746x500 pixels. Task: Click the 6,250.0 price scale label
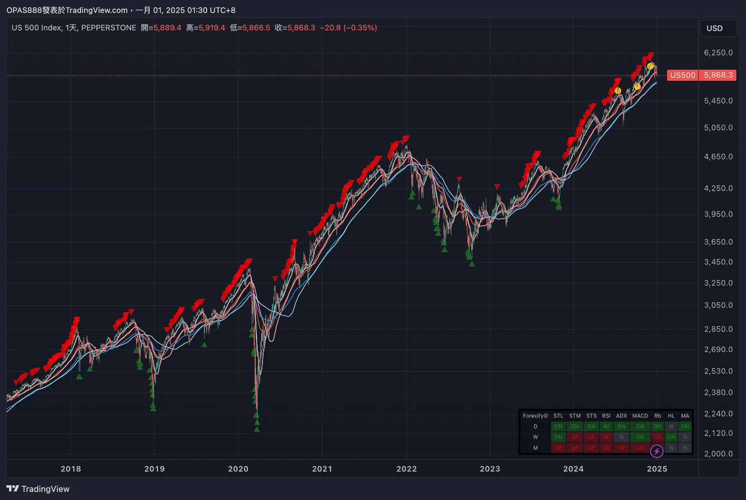718,52
